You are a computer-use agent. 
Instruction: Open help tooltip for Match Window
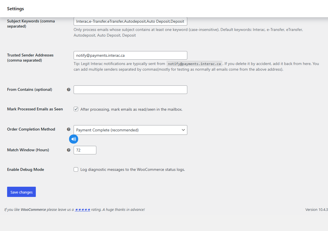point(68,150)
